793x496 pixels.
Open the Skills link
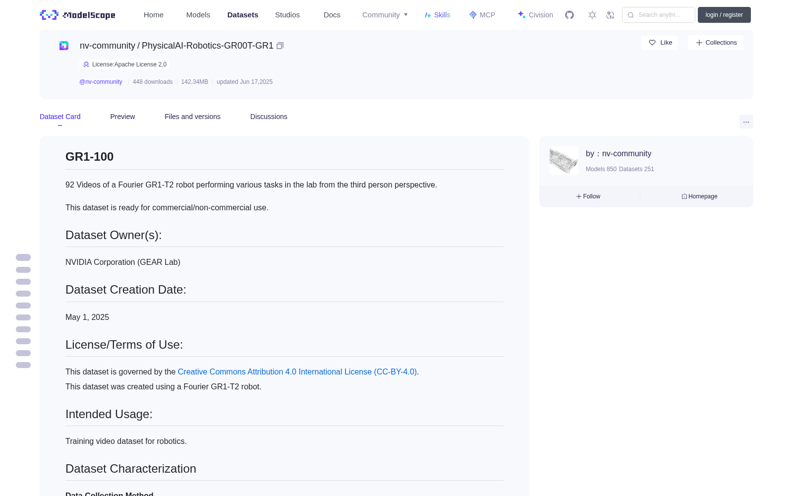[x=438, y=15]
